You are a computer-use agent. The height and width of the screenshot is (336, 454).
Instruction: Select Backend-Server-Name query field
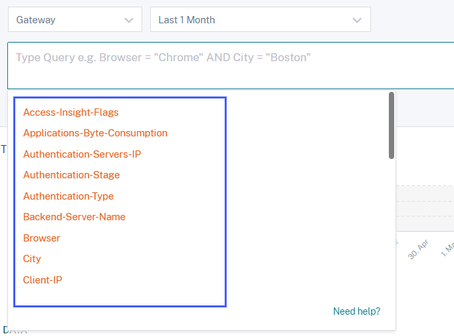[x=74, y=217]
